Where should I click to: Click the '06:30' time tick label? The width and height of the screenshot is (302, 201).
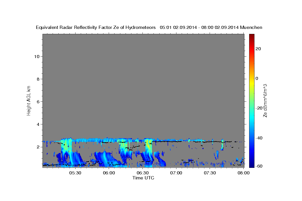click(x=142, y=173)
